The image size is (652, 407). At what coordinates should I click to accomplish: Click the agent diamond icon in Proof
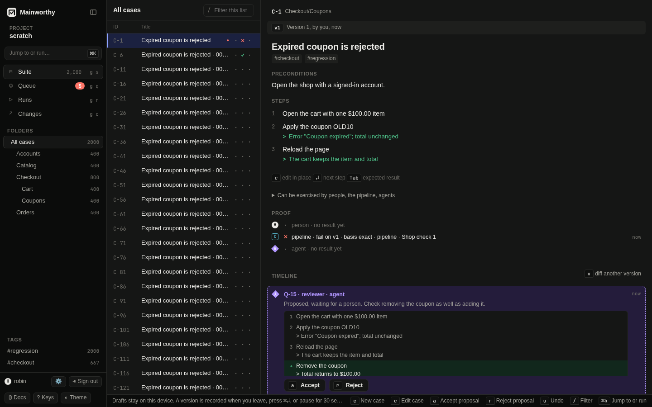click(275, 249)
